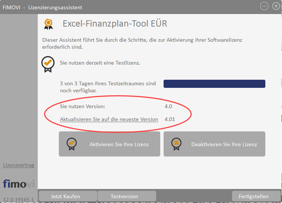
Task: Click the label Sie nutzen Version:
Action: tap(83, 106)
